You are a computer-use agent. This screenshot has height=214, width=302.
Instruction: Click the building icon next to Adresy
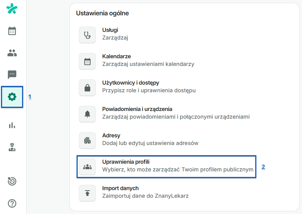coord(87,140)
